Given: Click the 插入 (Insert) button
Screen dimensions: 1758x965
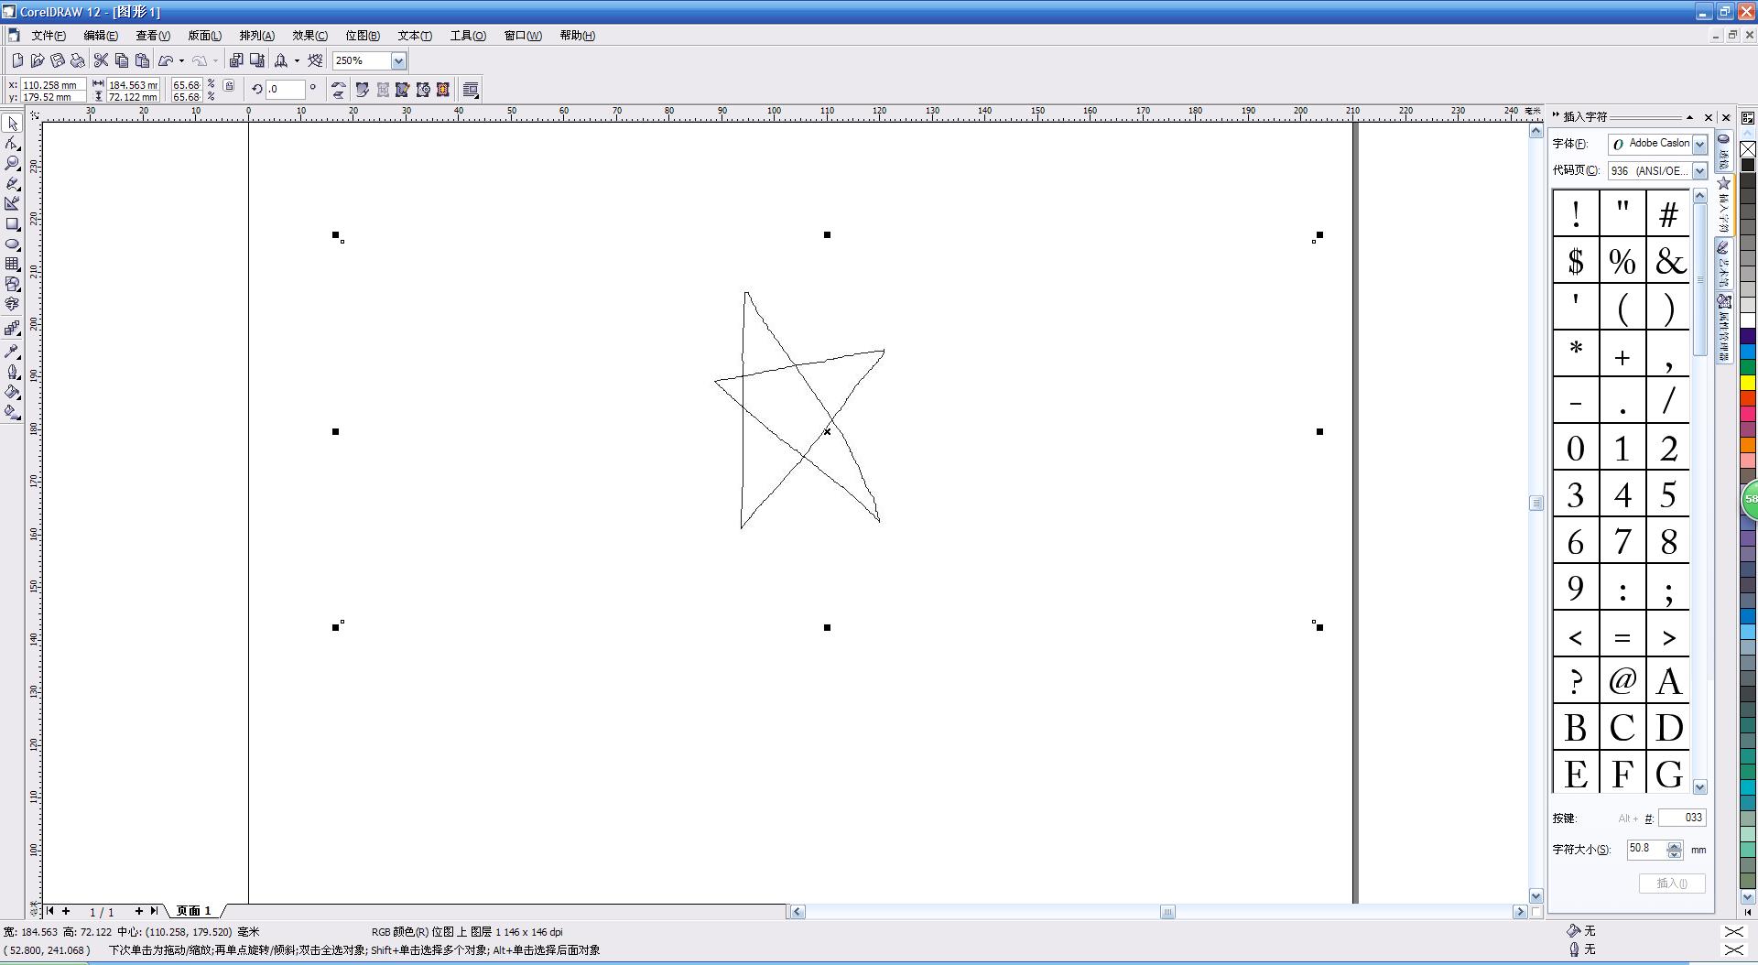Looking at the screenshot, I should point(1672,884).
